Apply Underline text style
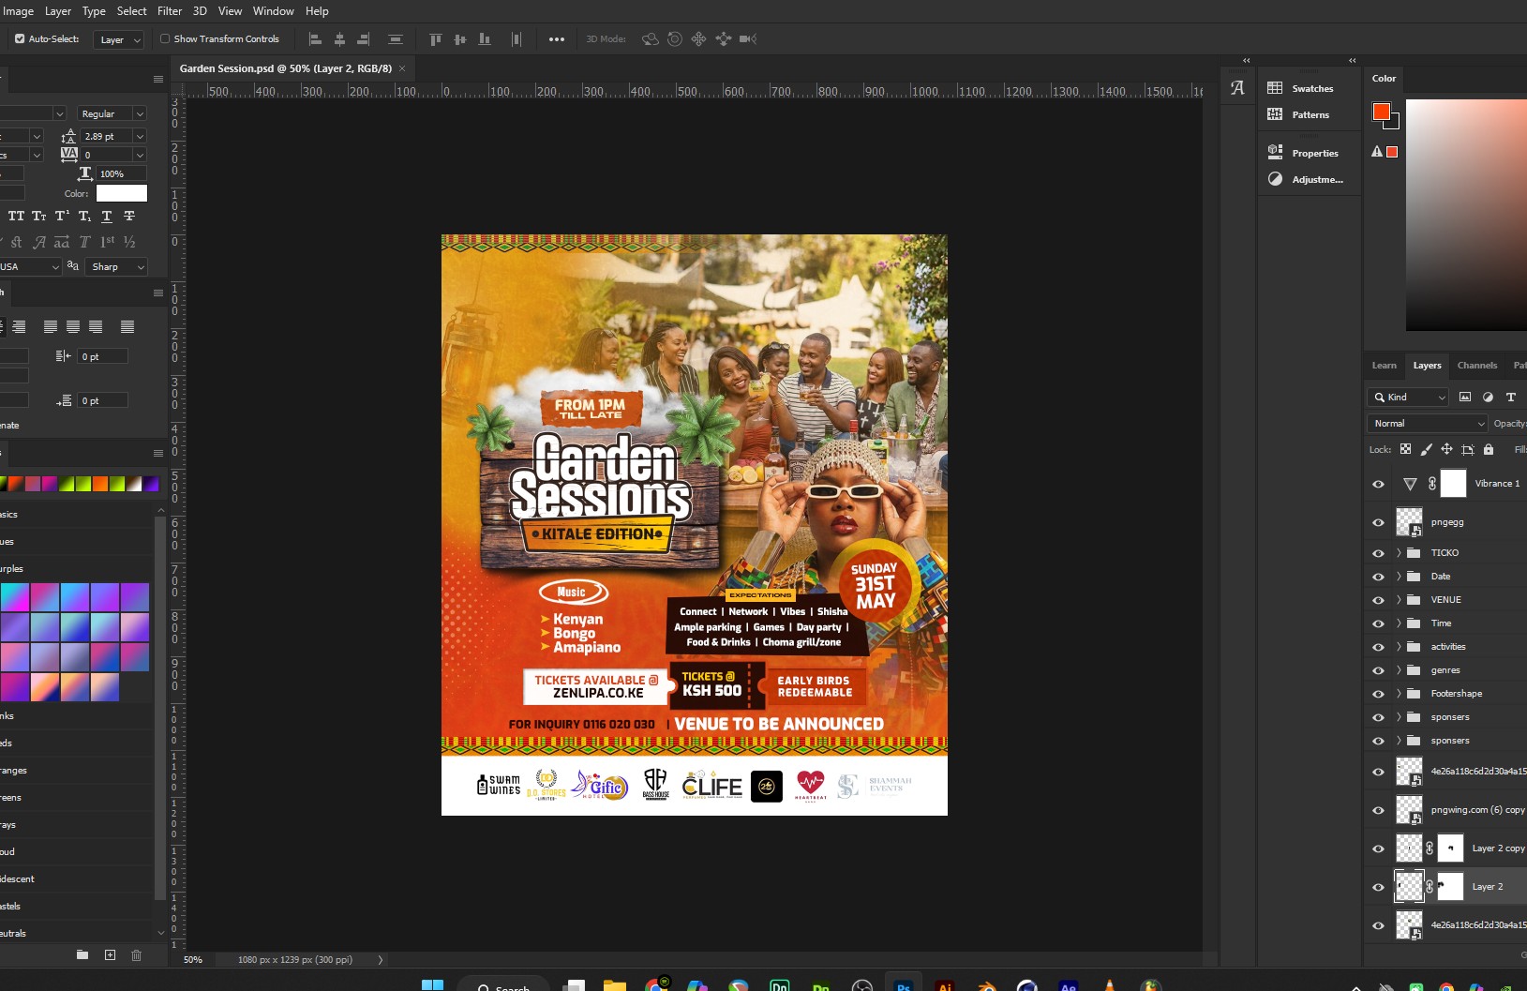This screenshot has width=1527, height=991. (x=107, y=217)
